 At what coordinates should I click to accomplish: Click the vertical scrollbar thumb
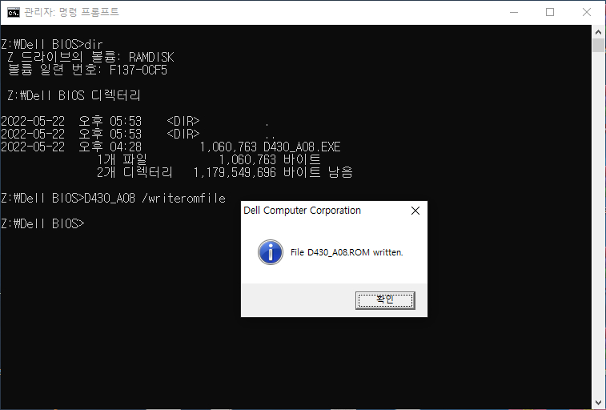(x=598, y=45)
